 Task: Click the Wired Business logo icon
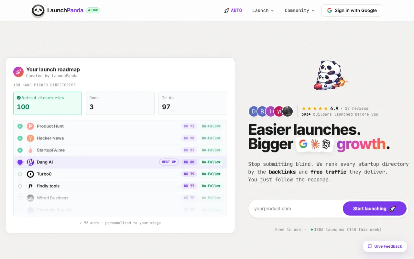click(x=30, y=198)
